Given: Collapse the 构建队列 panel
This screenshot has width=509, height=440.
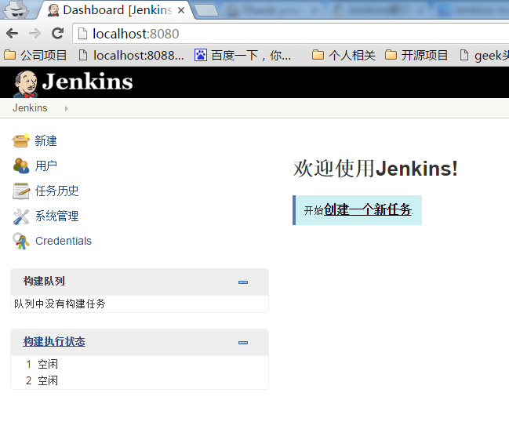Looking at the screenshot, I should (243, 282).
